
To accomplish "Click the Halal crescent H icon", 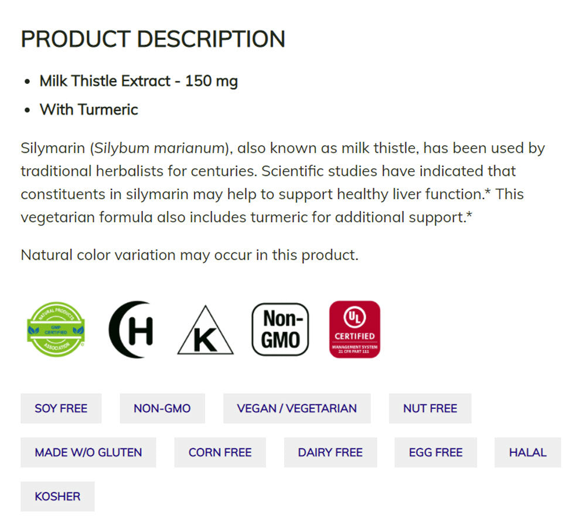I will pyautogui.click(x=131, y=329).
